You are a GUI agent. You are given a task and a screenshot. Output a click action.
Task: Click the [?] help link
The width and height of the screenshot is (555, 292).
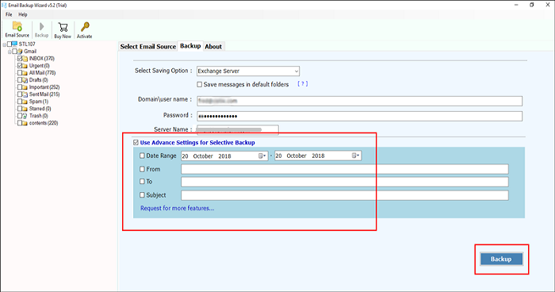[x=303, y=84]
